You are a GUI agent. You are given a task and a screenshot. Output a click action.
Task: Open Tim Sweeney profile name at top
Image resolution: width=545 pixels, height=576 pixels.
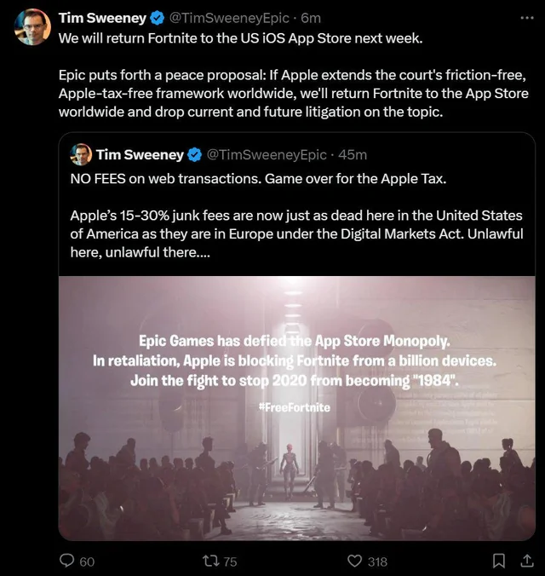tap(102, 18)
